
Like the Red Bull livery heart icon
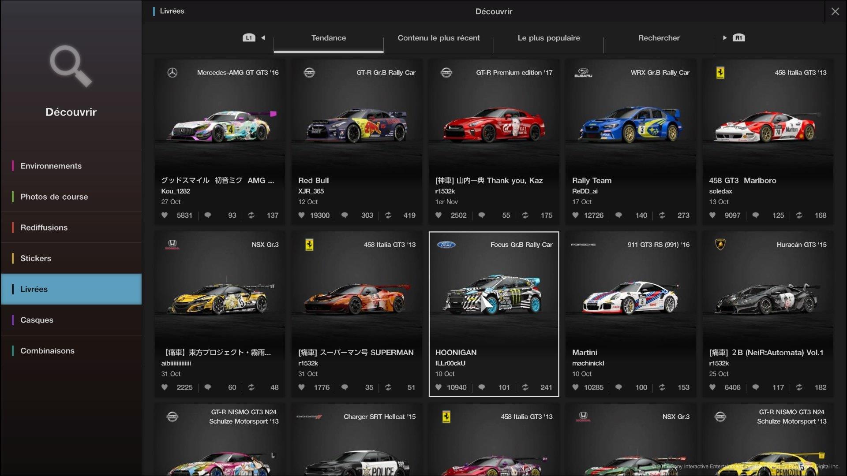point(301,215)
